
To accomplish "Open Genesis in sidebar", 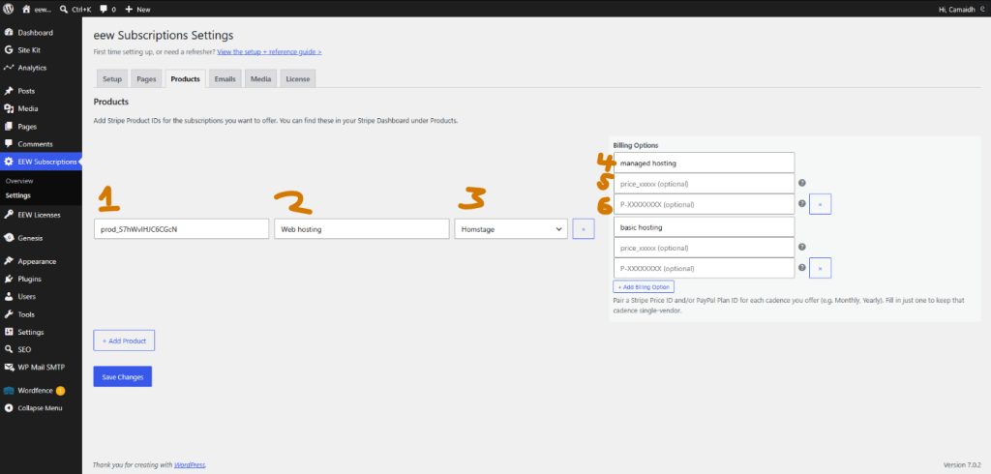I will 41,238.
